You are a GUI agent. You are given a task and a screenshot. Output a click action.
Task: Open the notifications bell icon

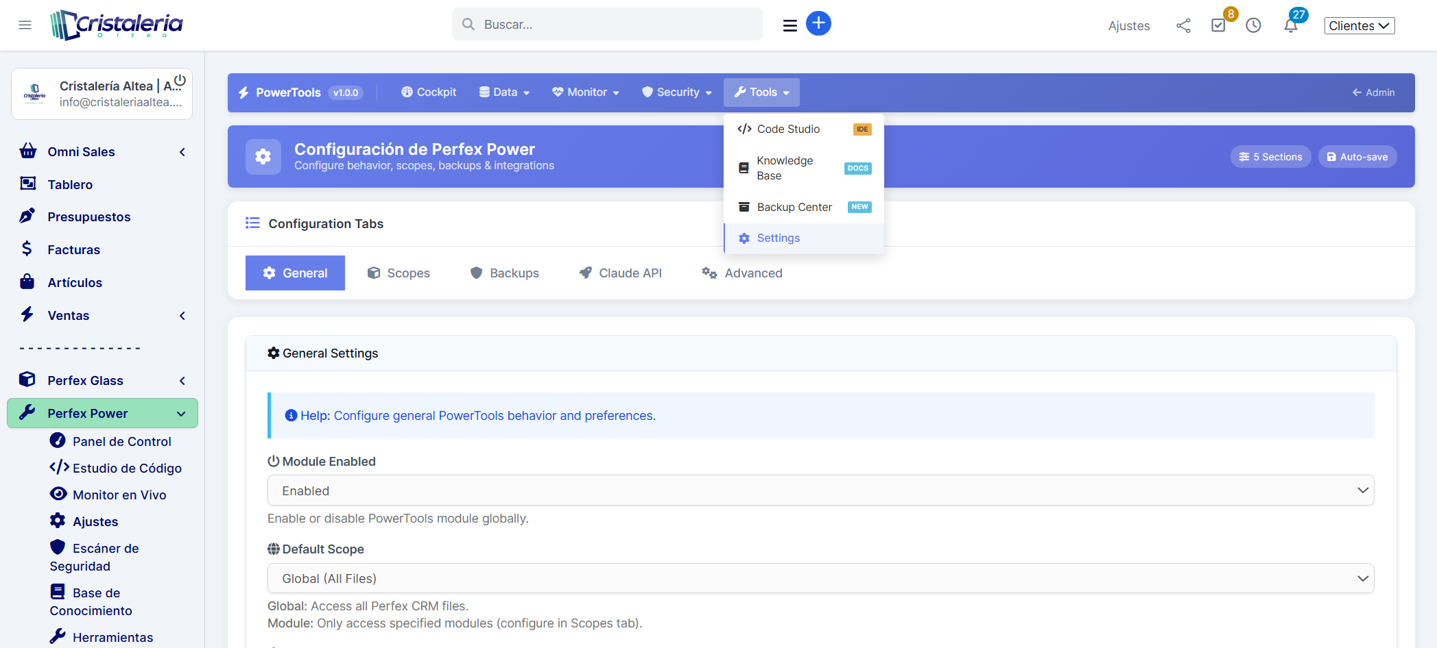(x=1290, y=26)
